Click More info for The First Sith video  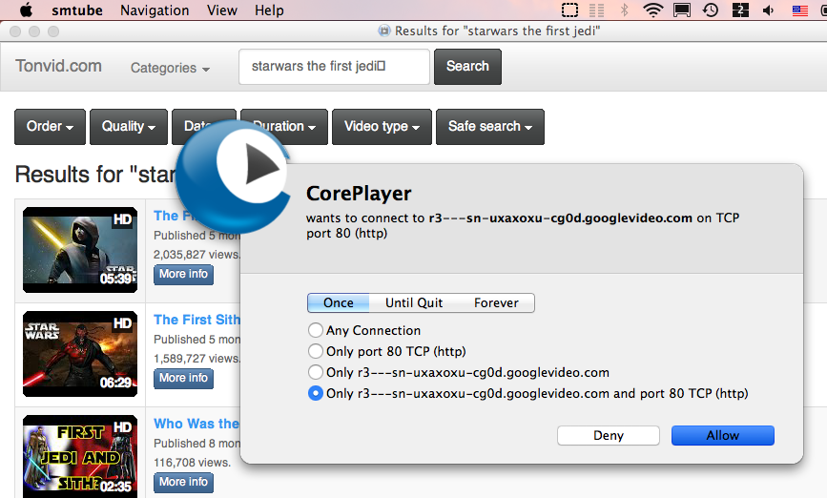[x=183, y=379]
